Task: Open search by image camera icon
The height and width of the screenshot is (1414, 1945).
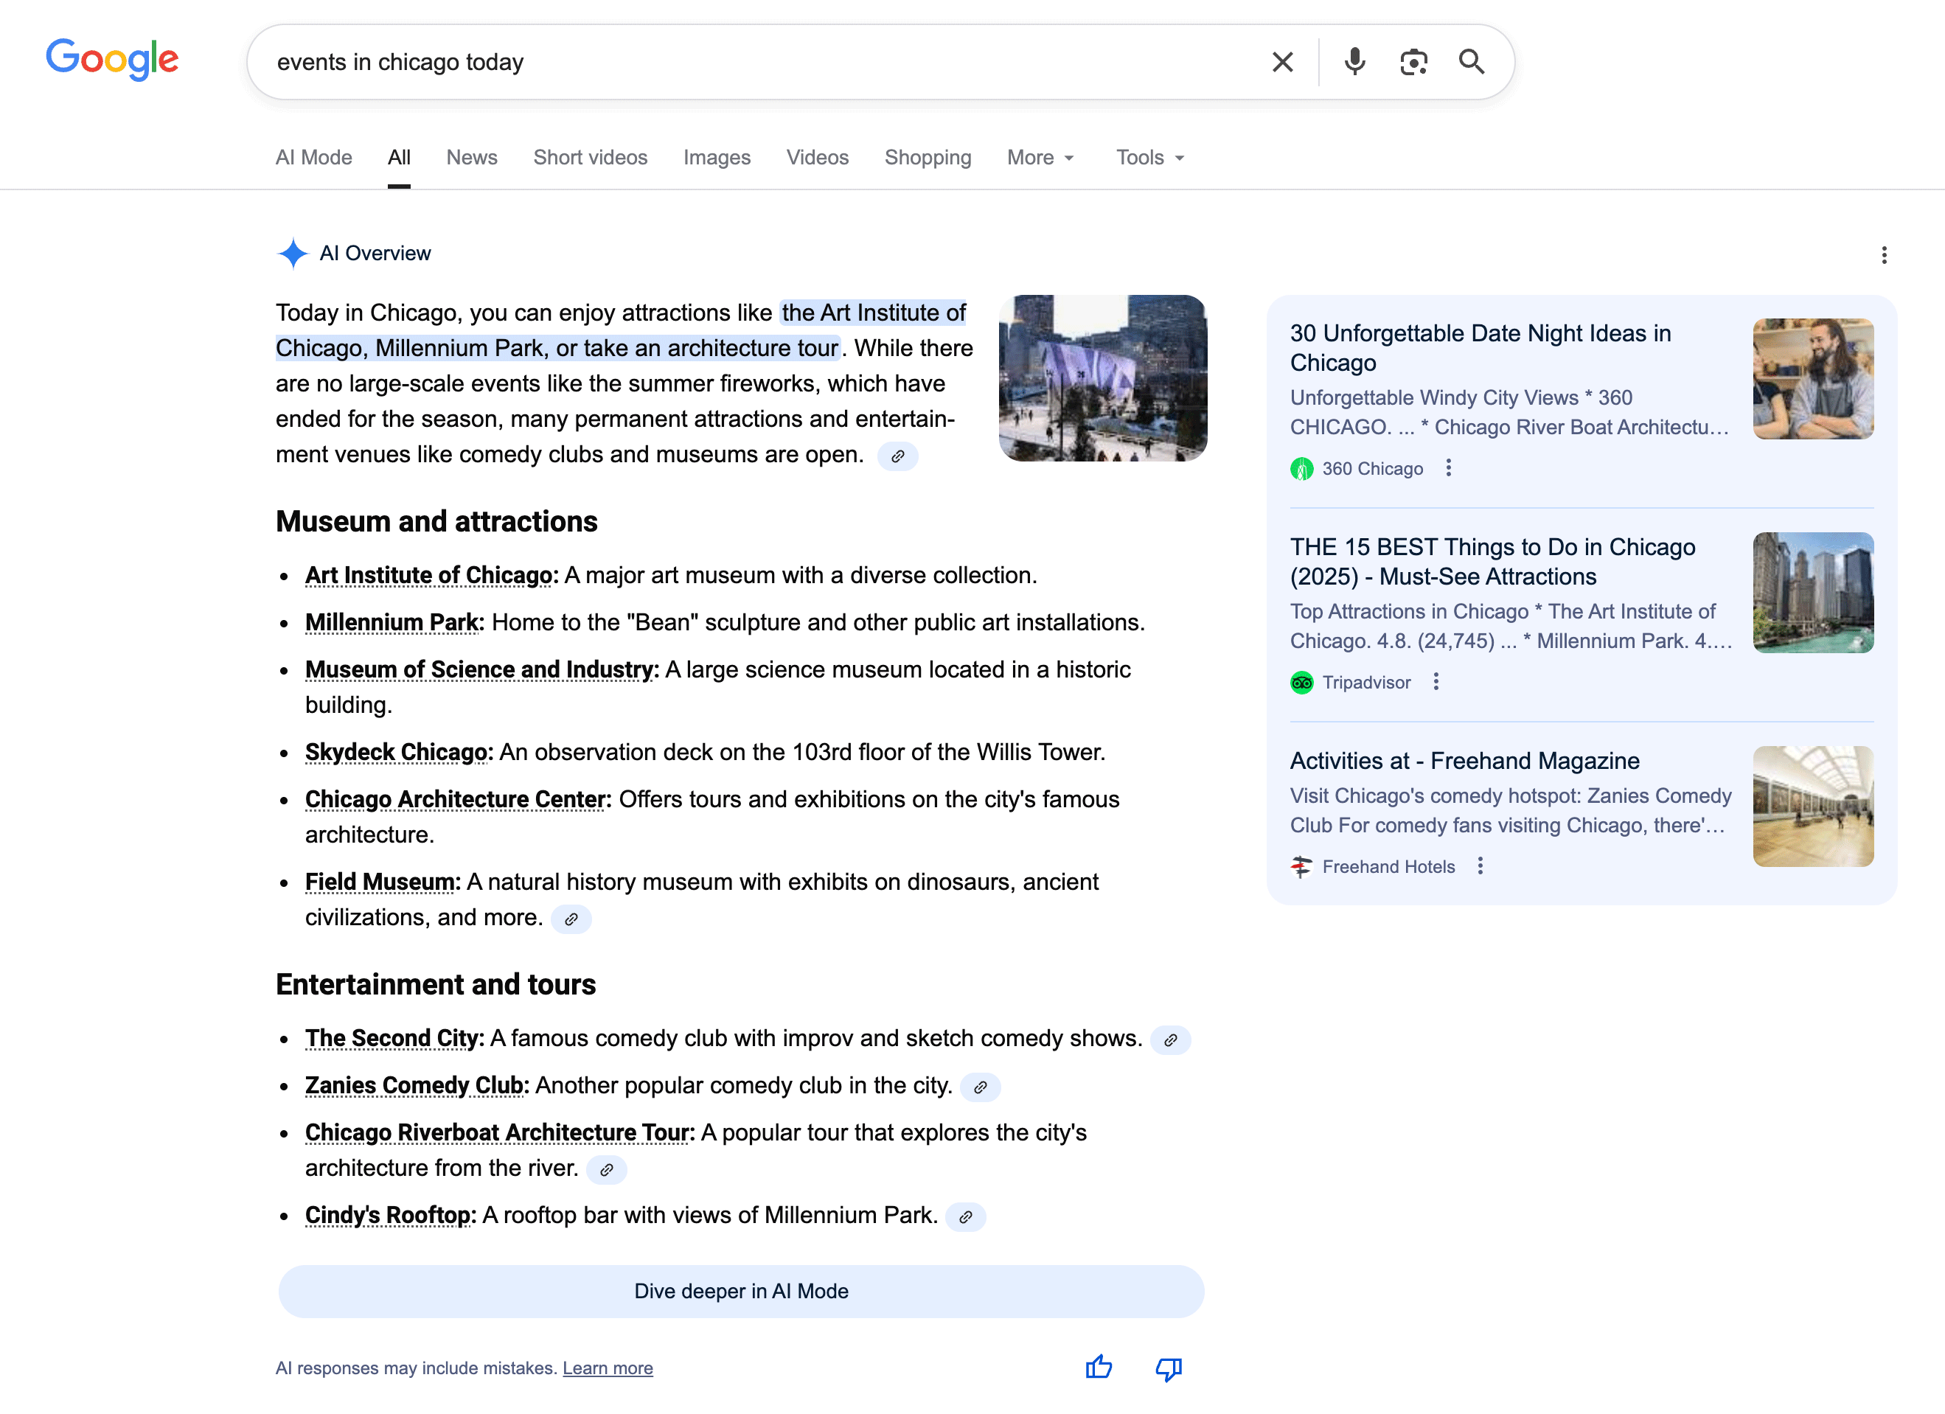Action: coord(1413,62)
